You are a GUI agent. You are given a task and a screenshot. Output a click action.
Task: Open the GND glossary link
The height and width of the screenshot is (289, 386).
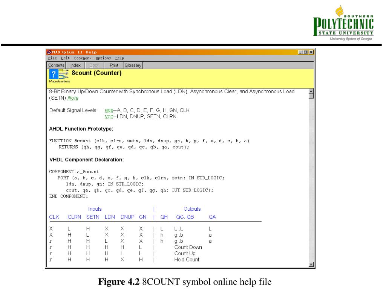109,111
